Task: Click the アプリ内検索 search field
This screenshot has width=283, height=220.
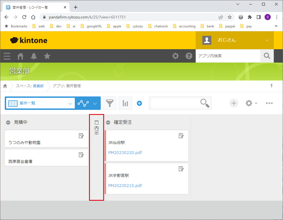Action: 228,56
